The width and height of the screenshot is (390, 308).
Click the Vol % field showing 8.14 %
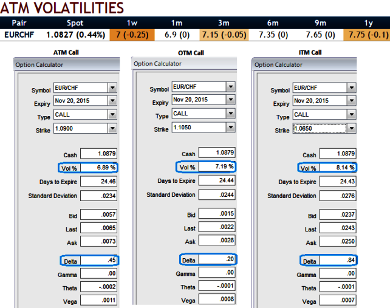point(338,168)
